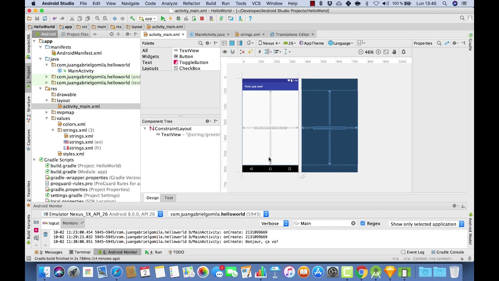Click the Apply Changes lightning icon
Image resolution: width=499 pixels, height=281 pixels.
click(x=170, y=18)
